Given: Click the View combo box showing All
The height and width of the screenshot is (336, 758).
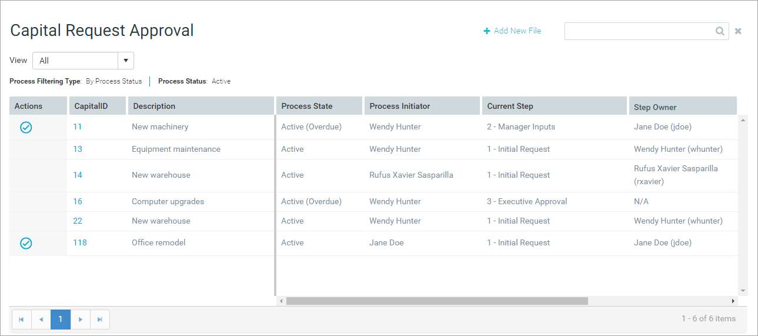Looking at the screenshot, I should point(83,61).
